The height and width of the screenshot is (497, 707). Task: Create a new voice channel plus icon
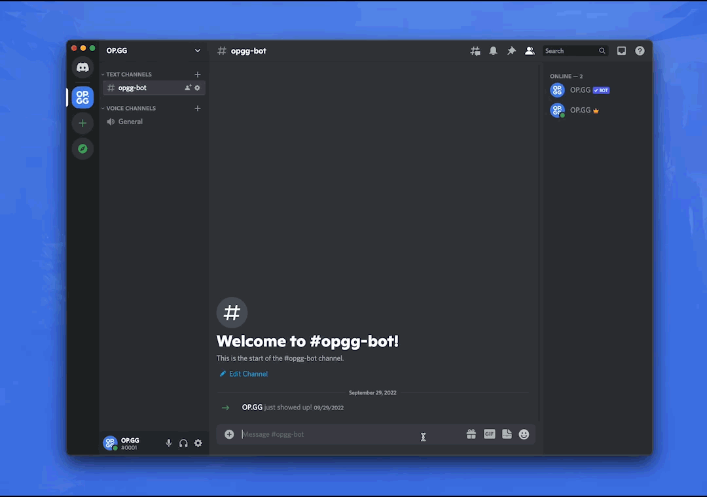[x=198, y=108]
